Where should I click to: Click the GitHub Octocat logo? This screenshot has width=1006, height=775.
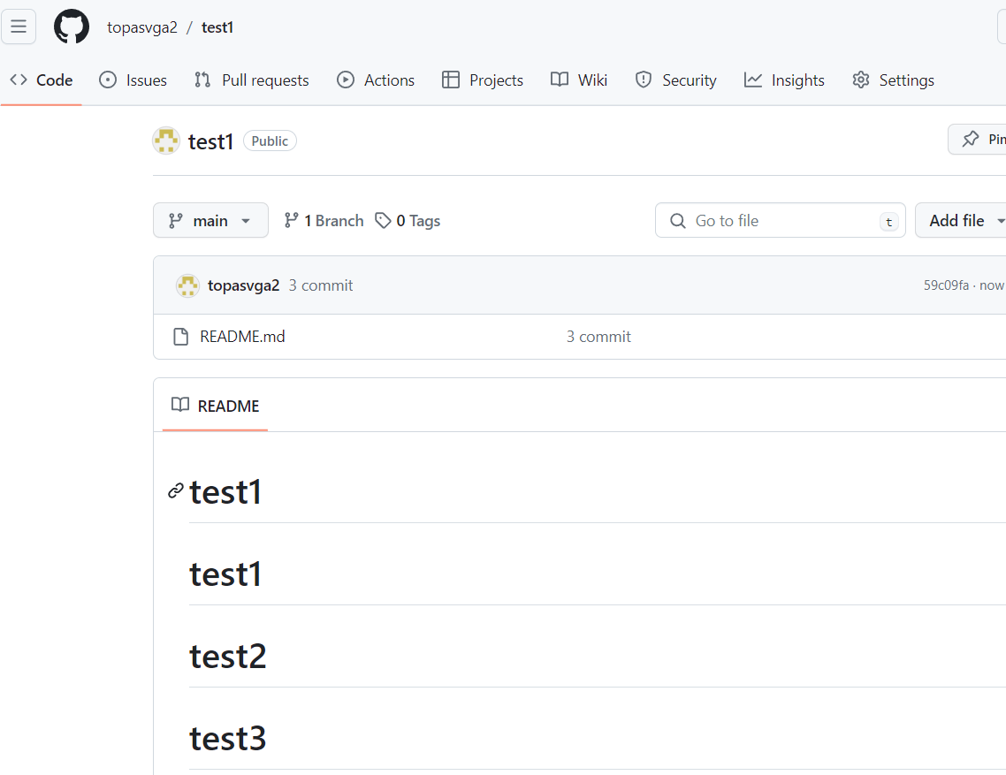(x=72, y=27)
